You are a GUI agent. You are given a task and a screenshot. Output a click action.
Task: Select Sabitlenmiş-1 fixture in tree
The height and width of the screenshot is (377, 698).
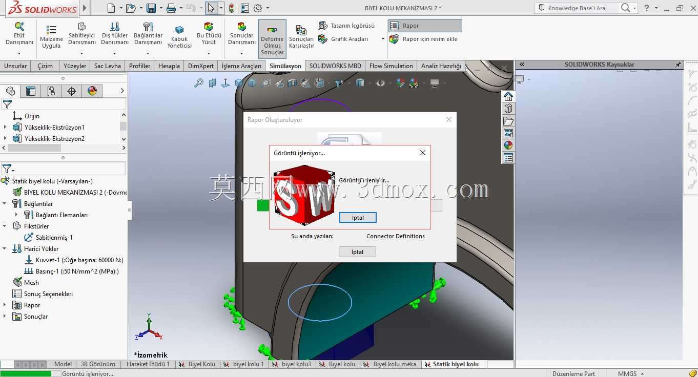(x=48, y=237)
